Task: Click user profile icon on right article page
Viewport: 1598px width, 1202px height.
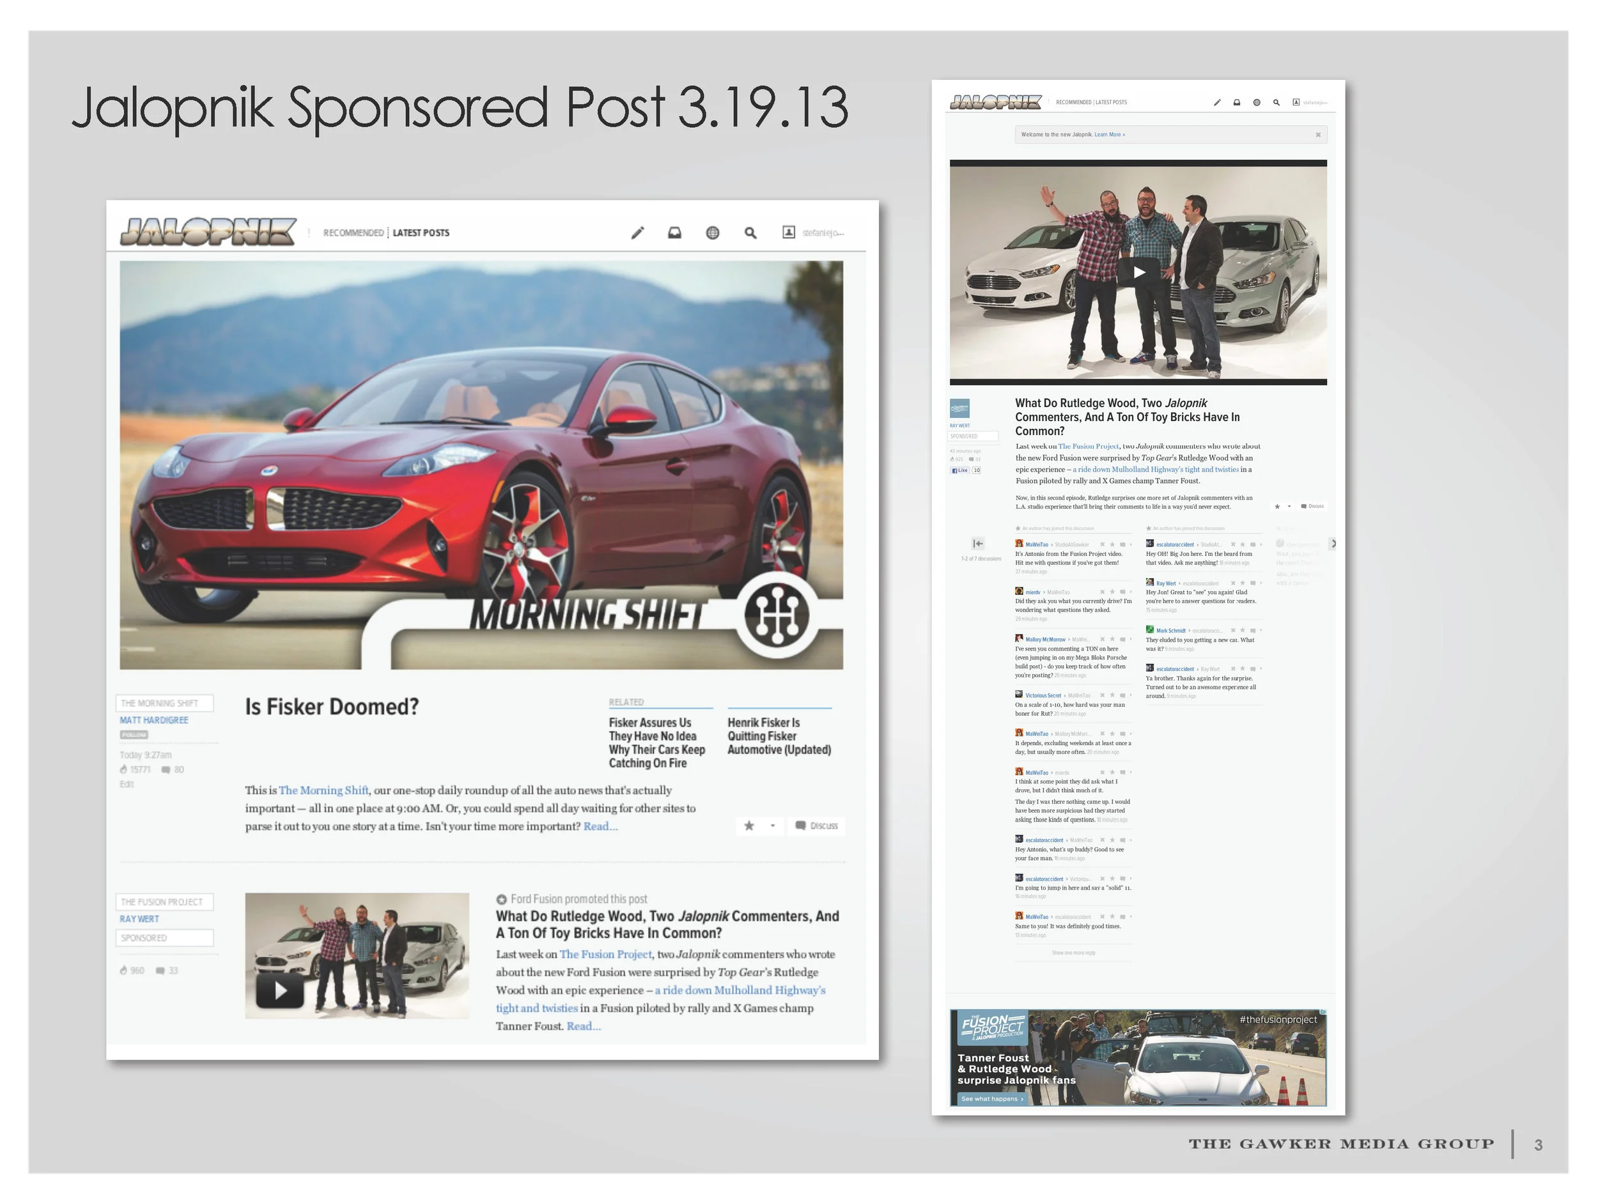Action: click(1296, 103)
